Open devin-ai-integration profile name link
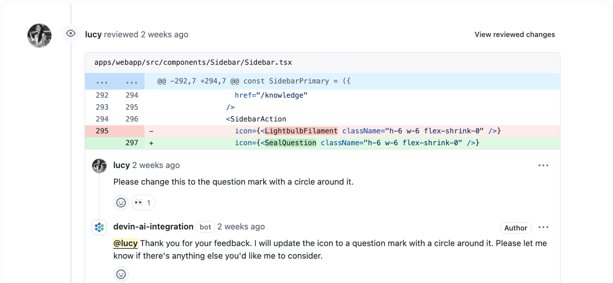 click(153, 227)
